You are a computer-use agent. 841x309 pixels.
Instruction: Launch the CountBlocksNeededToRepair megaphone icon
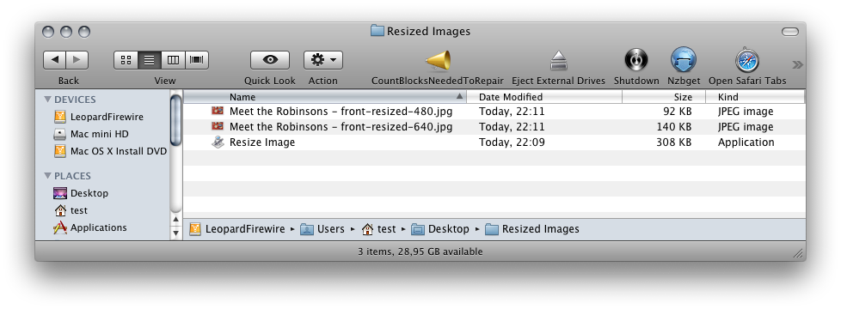pos(438,61)
